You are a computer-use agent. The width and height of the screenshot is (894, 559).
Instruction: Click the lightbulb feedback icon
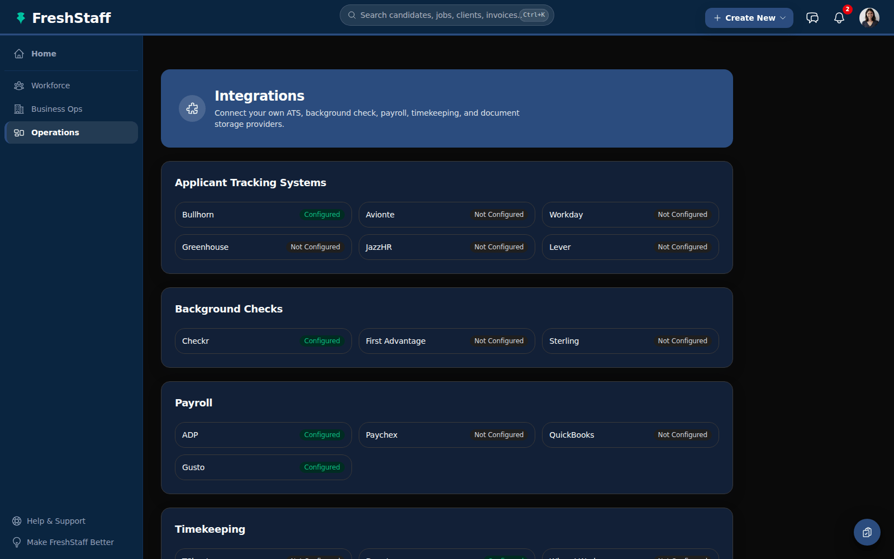click(17, 542)
